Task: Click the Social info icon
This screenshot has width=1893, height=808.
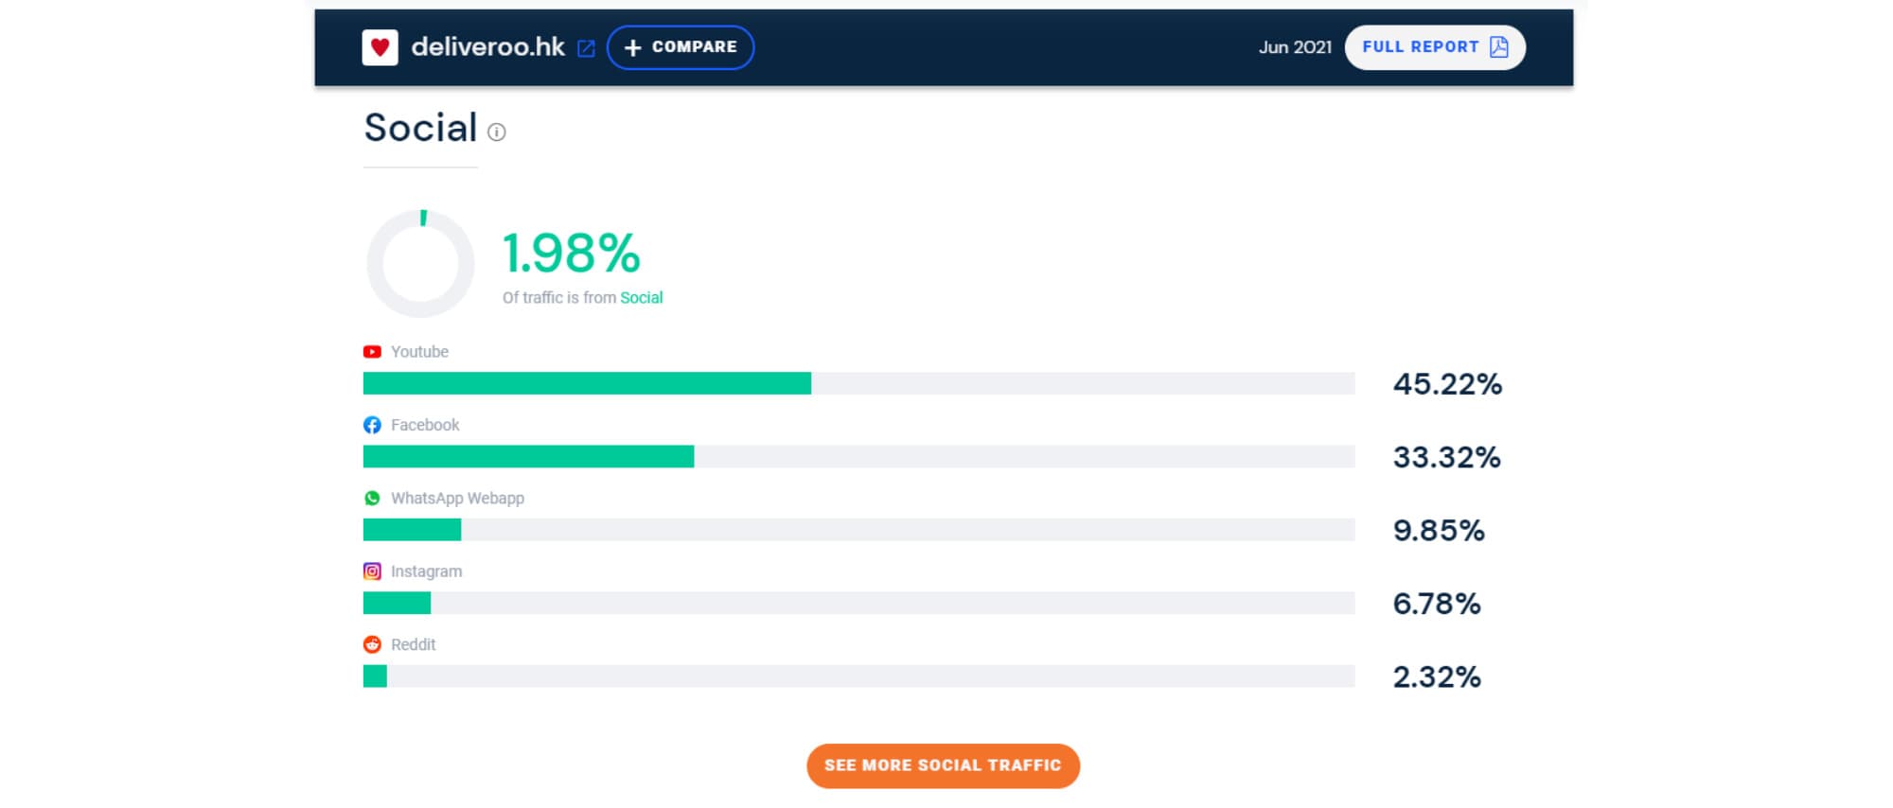Action: [496, 132]
